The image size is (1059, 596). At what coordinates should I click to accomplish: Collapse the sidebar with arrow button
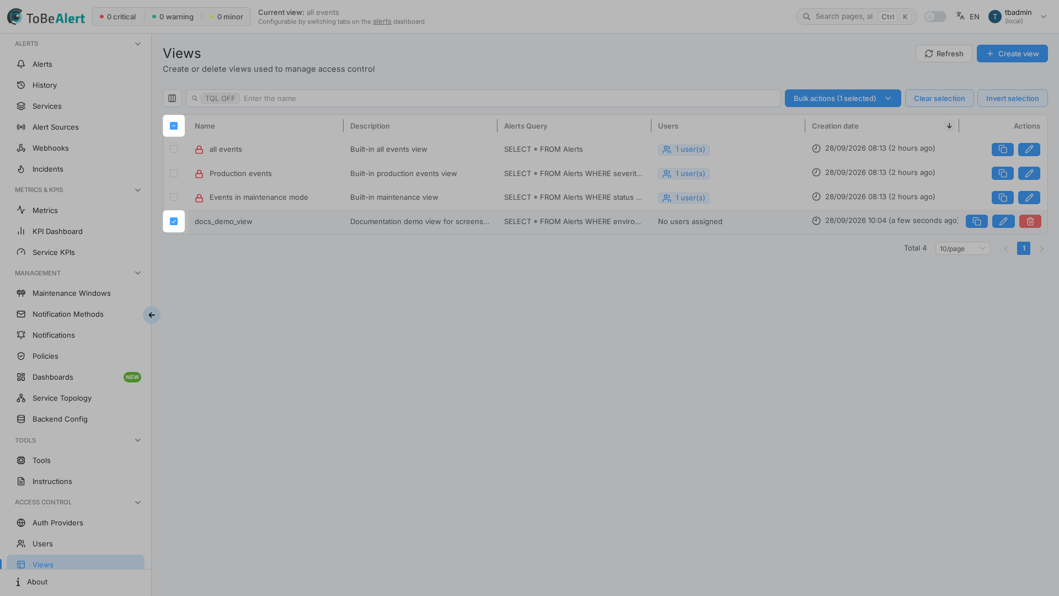click(152, 315)
